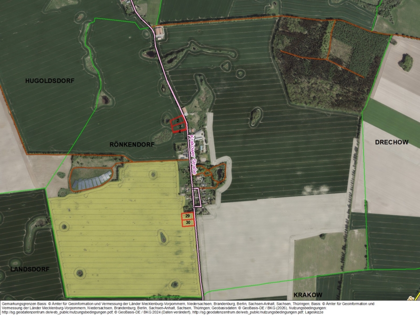
Task: Click the DRECHOW district label
Action: (392, 142)
